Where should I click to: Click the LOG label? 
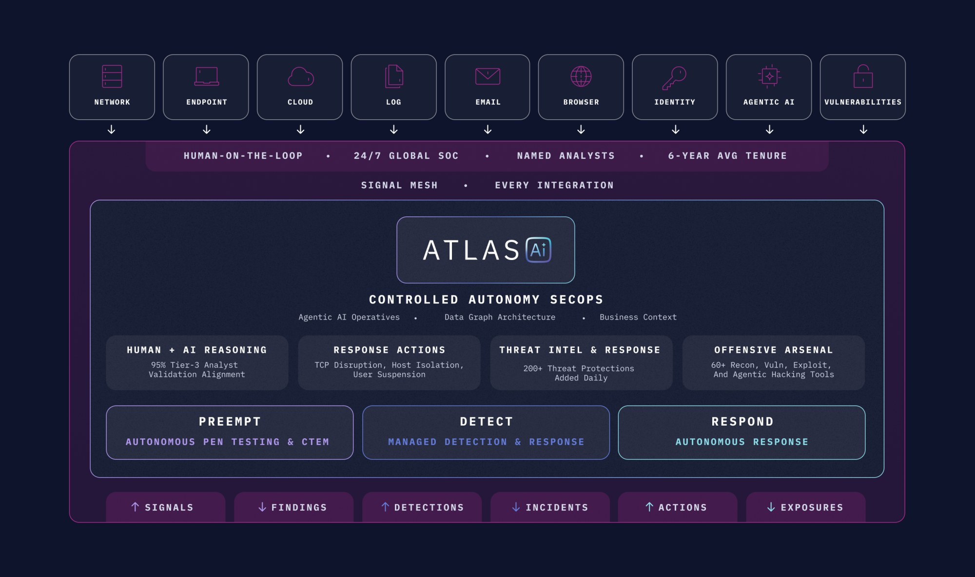pos(394,102)
